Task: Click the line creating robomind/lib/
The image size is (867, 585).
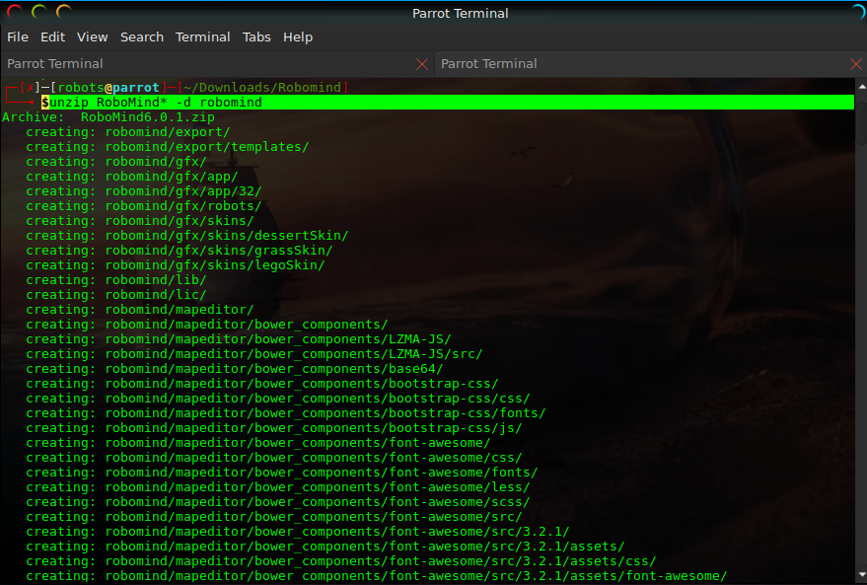Action: 116,280
